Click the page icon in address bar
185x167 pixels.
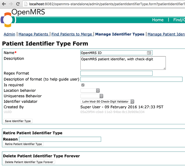(x=26, y=4)
